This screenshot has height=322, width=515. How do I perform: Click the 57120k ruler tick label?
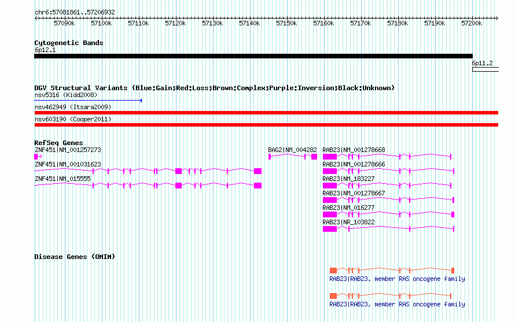point(175,23)
